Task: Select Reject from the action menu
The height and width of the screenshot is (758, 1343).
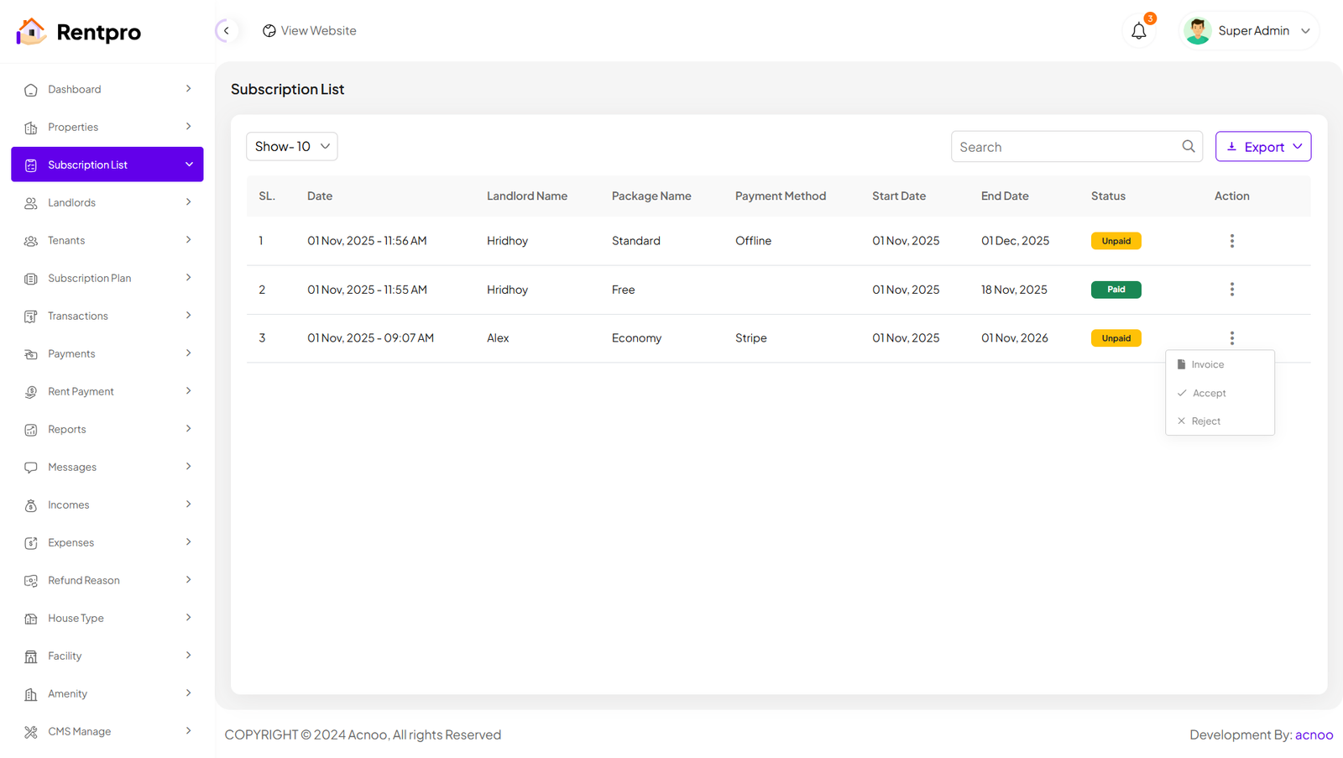Action: coord(1205,421)
